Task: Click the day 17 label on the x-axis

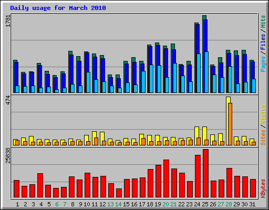Action: 142,204
